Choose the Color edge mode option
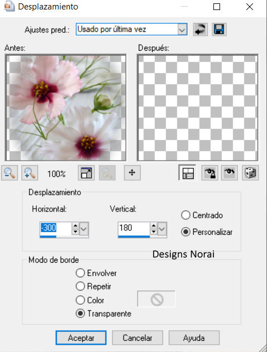 80,300
